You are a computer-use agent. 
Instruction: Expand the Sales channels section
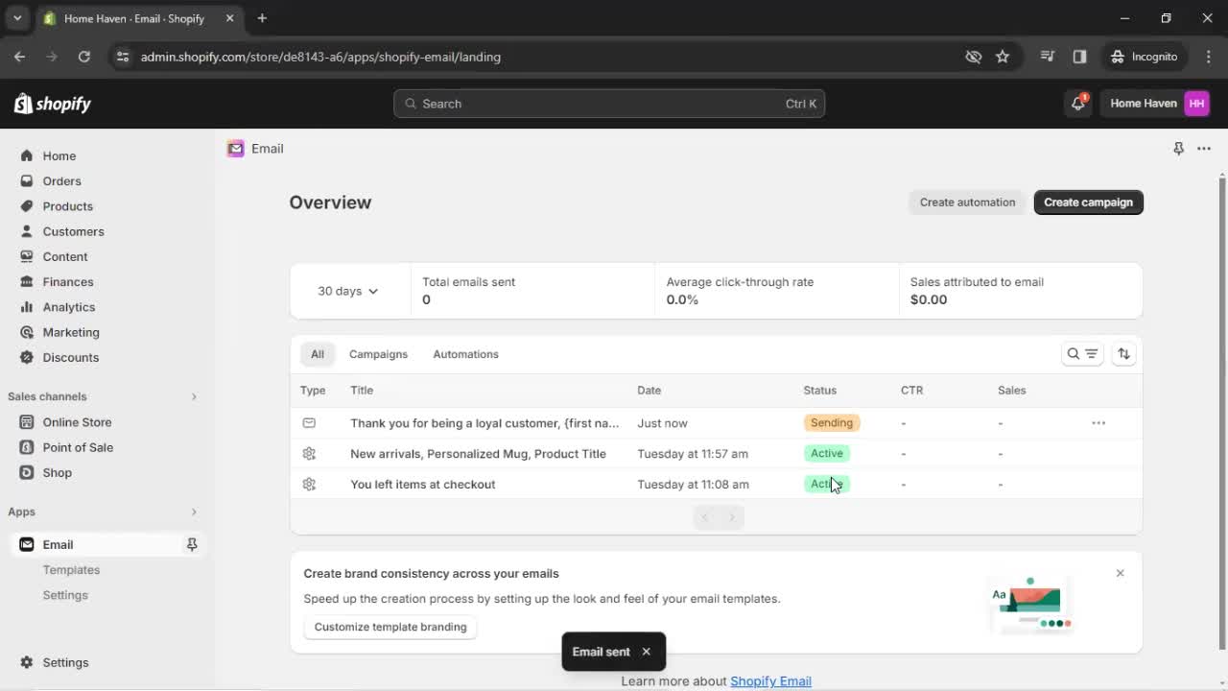[x=193, y=396]
